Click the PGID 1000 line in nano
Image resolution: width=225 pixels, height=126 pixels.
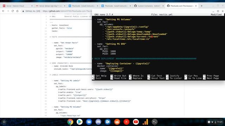pyautogui.click(x=109, y=54)
